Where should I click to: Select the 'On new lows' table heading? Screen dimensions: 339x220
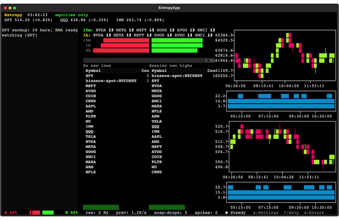click(97, 66)
